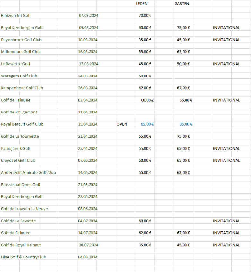Image resolution: width=251 pixels, height=272 pixels.
Task: Click the date 10.03.2024
Action: pyautogui.click(x=88, y=40)
